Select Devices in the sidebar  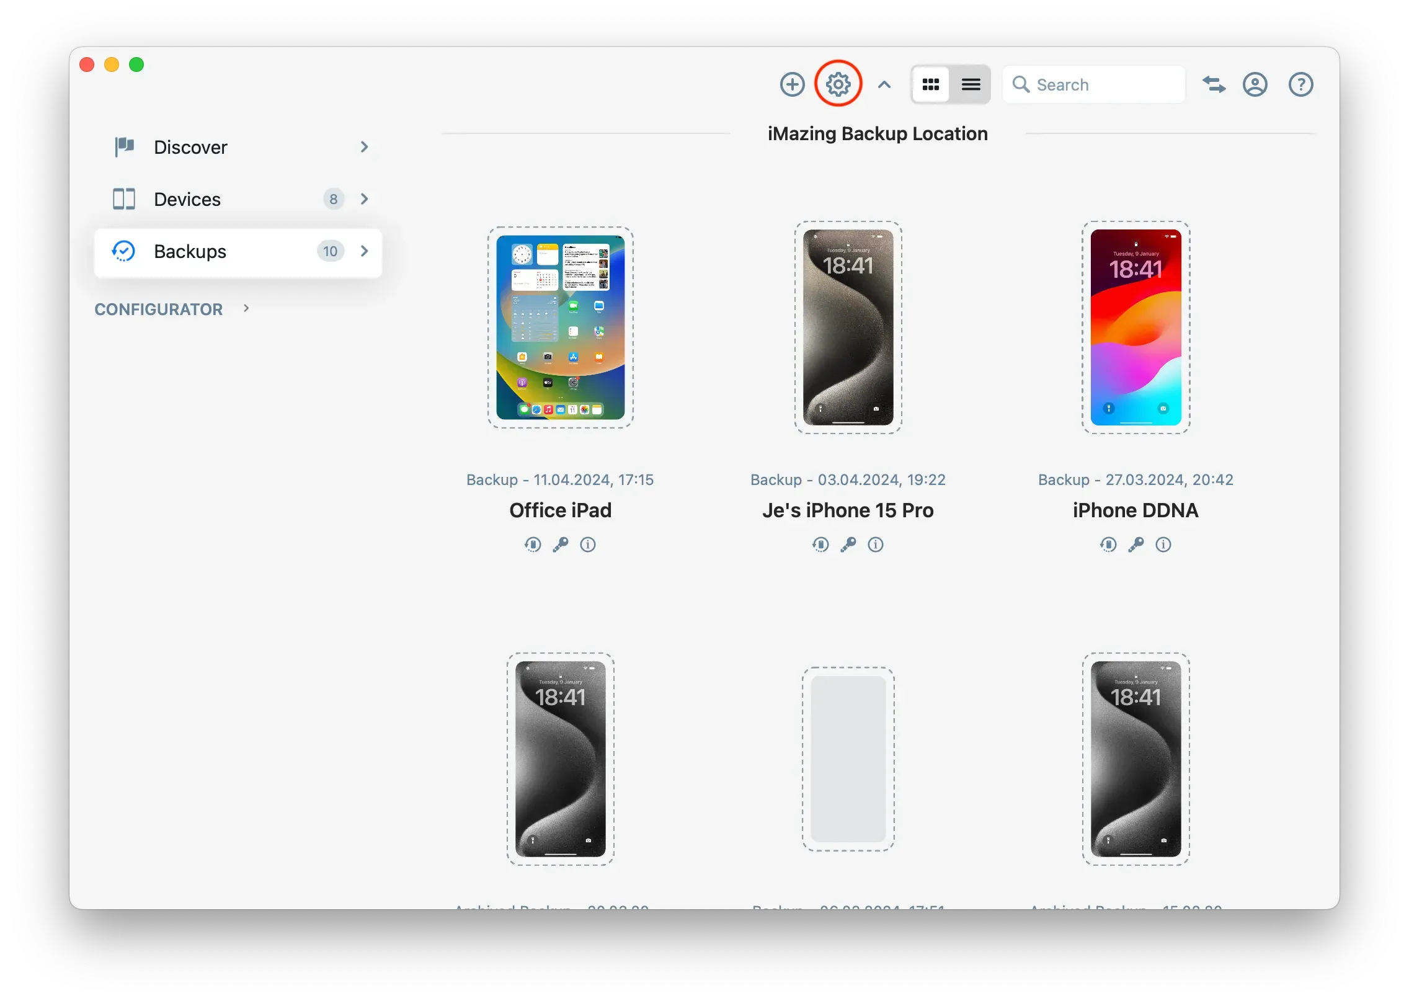186,199
